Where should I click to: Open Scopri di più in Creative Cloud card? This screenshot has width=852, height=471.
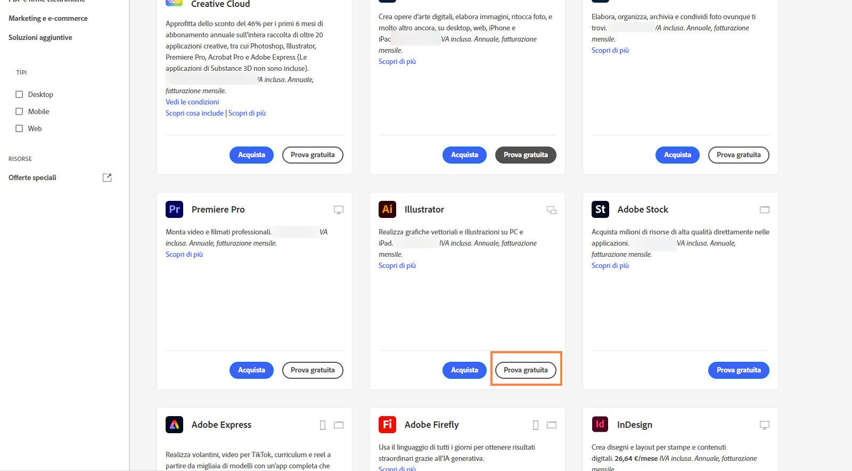click(247, 113)
